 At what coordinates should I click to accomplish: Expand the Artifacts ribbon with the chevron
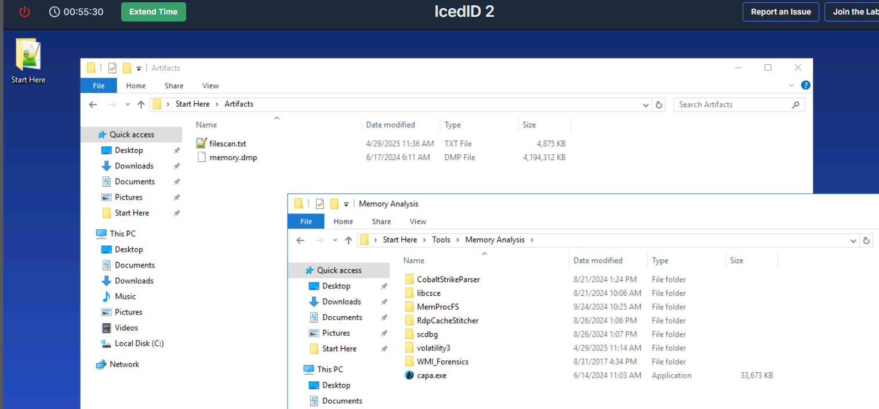point(791,85)
